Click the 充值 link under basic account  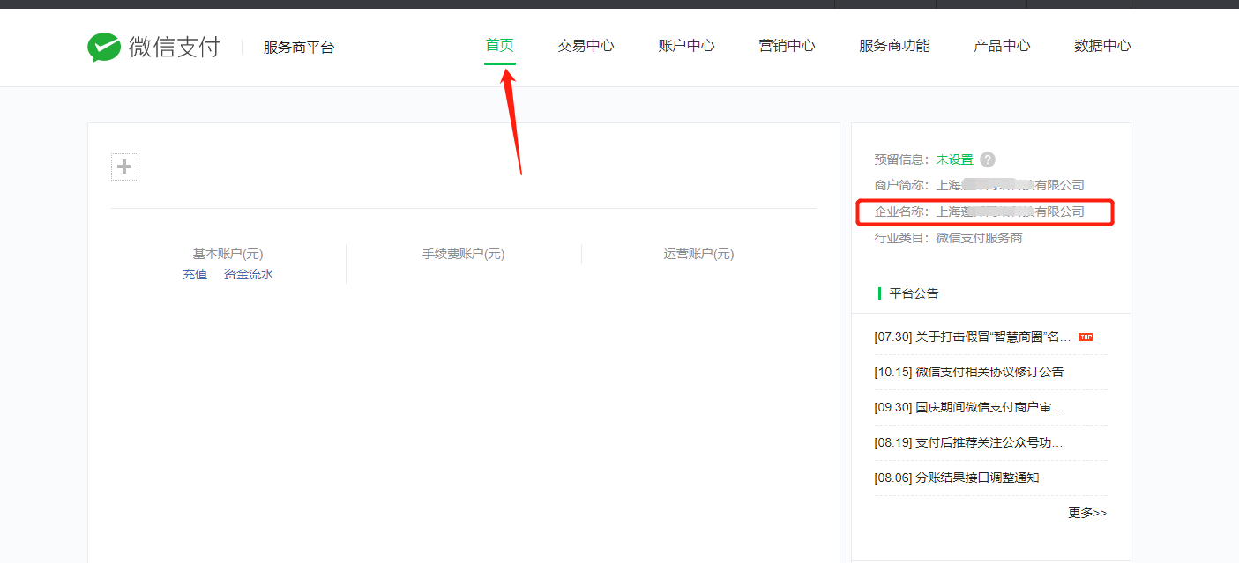(195, 274)
